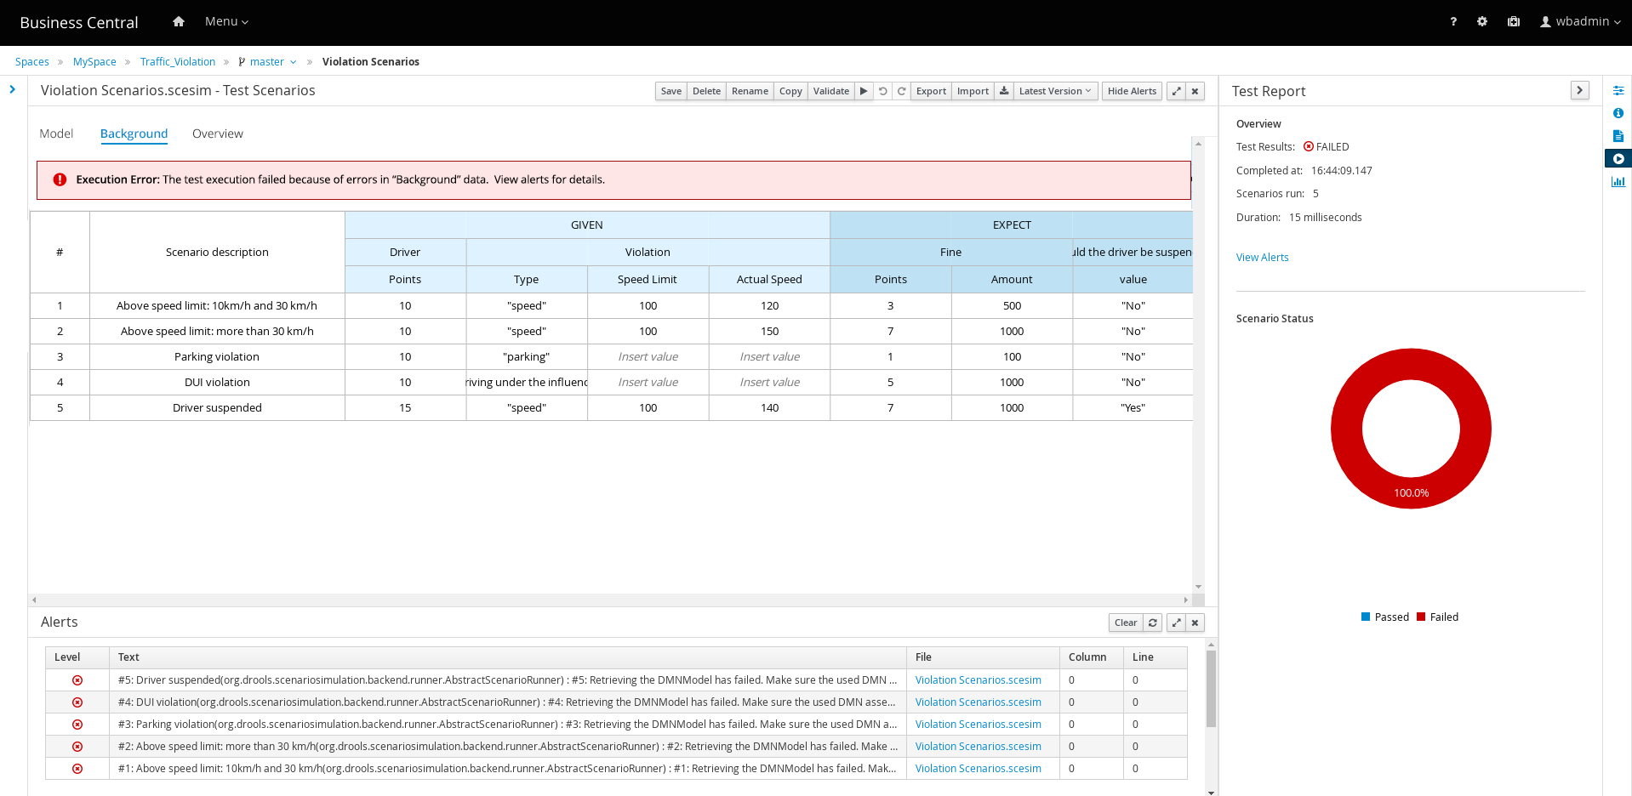Screen dimensions: 1632x796
Task: Open the master branch dropdown
Action: tap(269, 62)
